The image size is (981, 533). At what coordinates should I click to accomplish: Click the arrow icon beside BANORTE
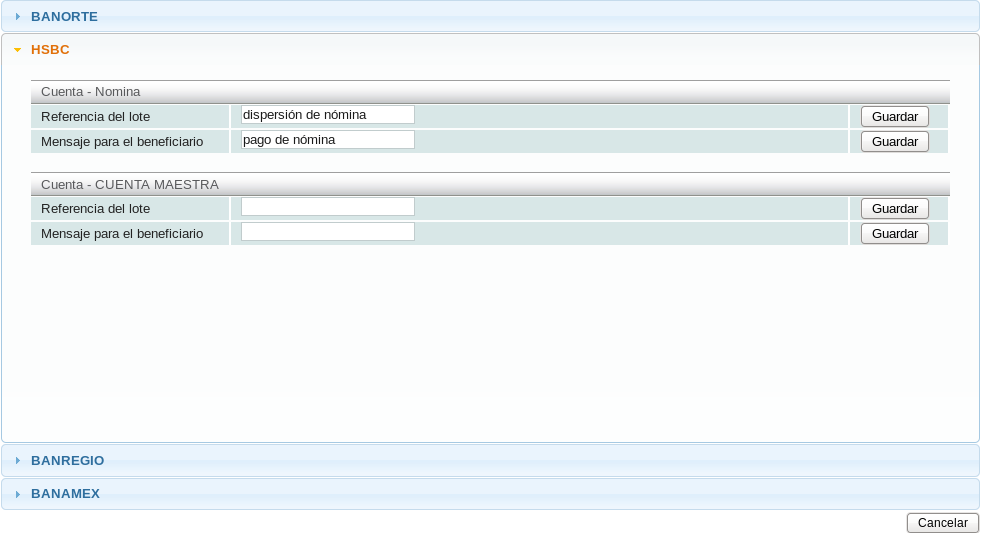point(17,16)
